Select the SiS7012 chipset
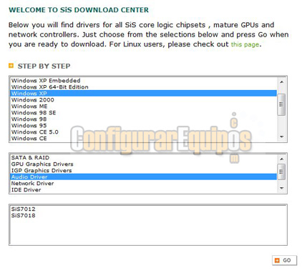 click(148, 209)
